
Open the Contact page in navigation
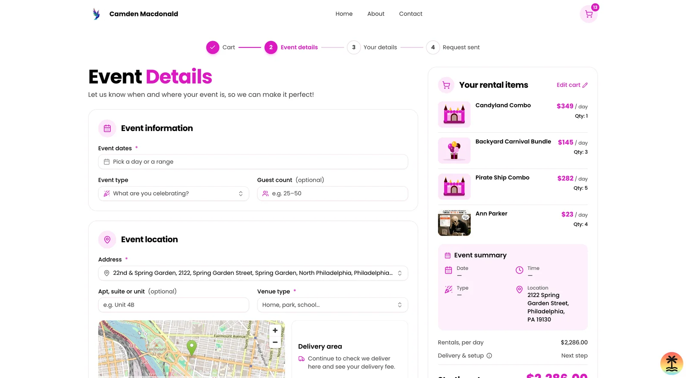[x=411, y=14]
